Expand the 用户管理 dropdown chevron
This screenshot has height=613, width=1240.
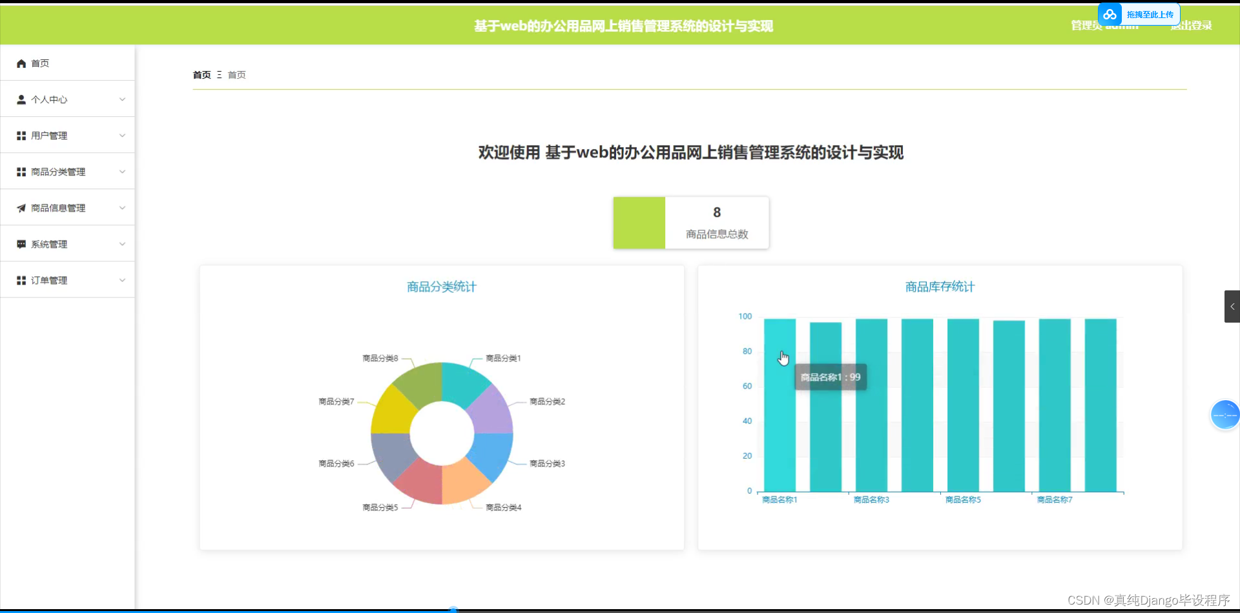coord(122,135)
